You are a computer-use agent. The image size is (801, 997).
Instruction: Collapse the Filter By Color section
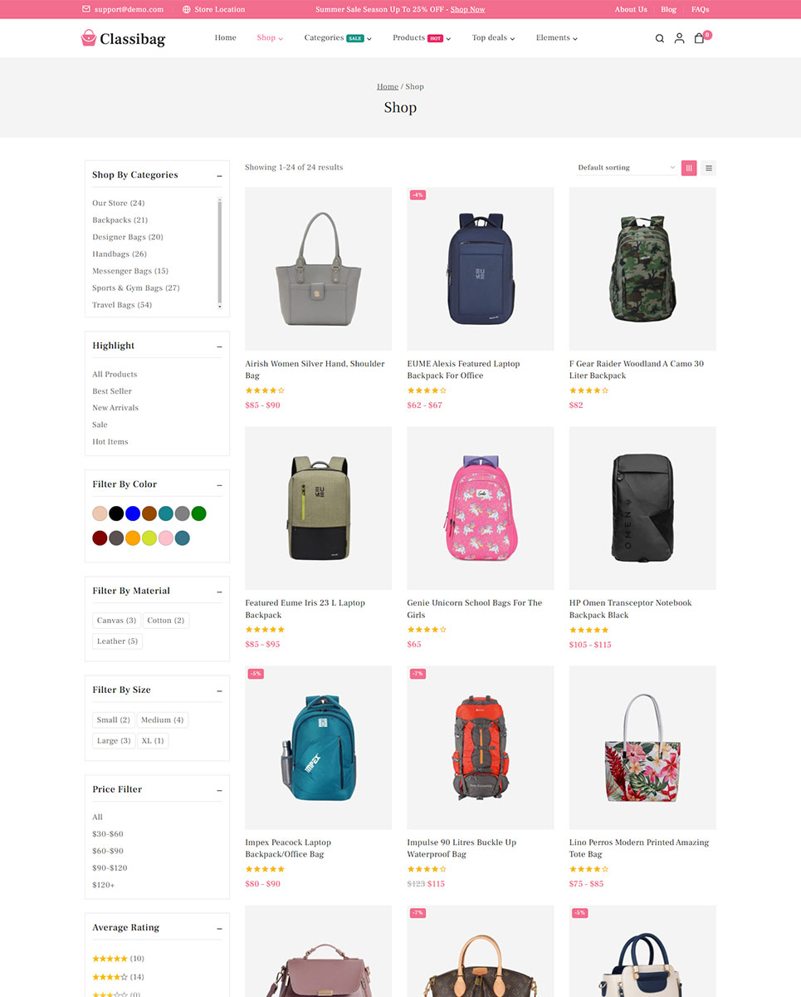(219, 485)
